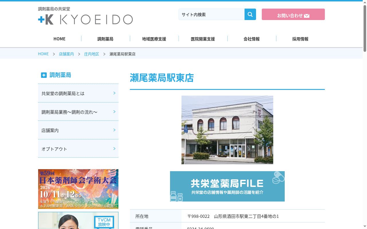Open the 採用情報 nav item

[300, 39]
